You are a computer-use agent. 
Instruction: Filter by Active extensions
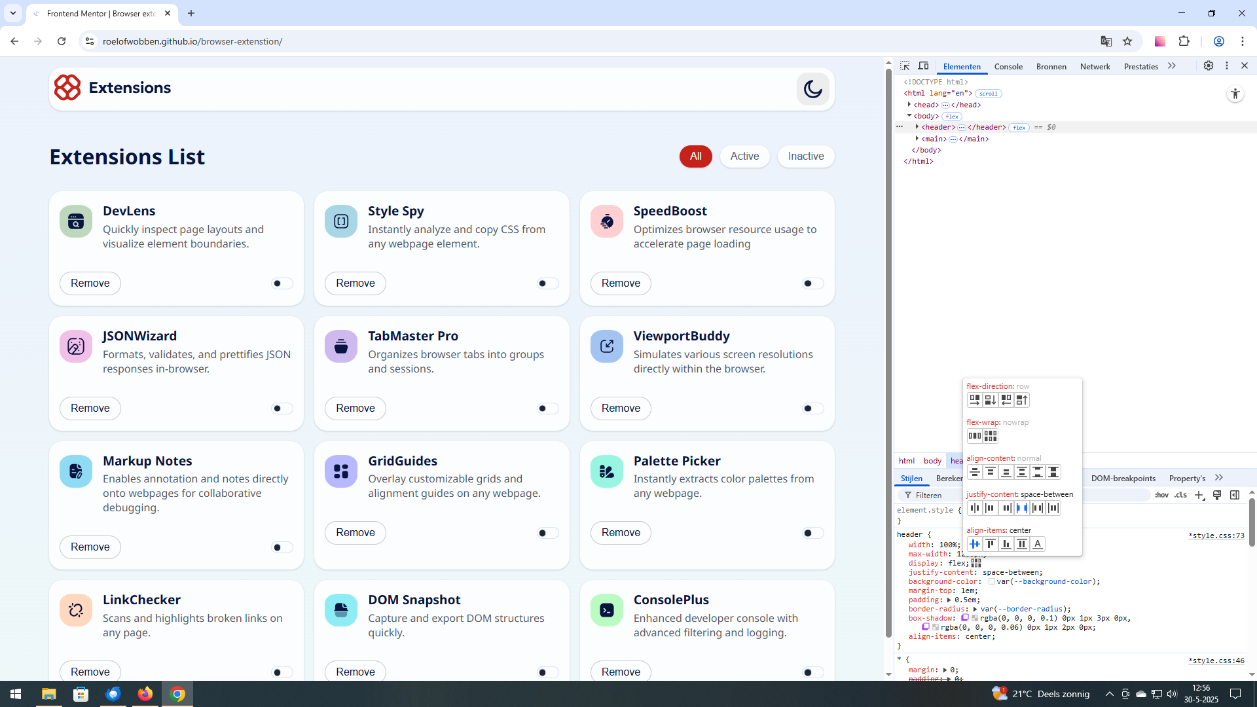(x=744, y=156)
